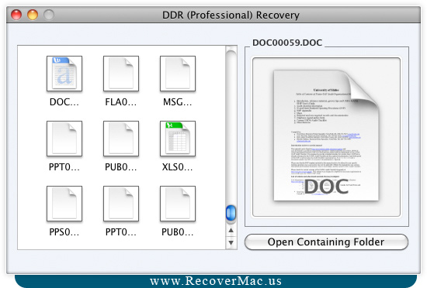The height and width of the screenshot is (288, 427).
Task: Click the scrollbar up arrow
Action: 231,230
